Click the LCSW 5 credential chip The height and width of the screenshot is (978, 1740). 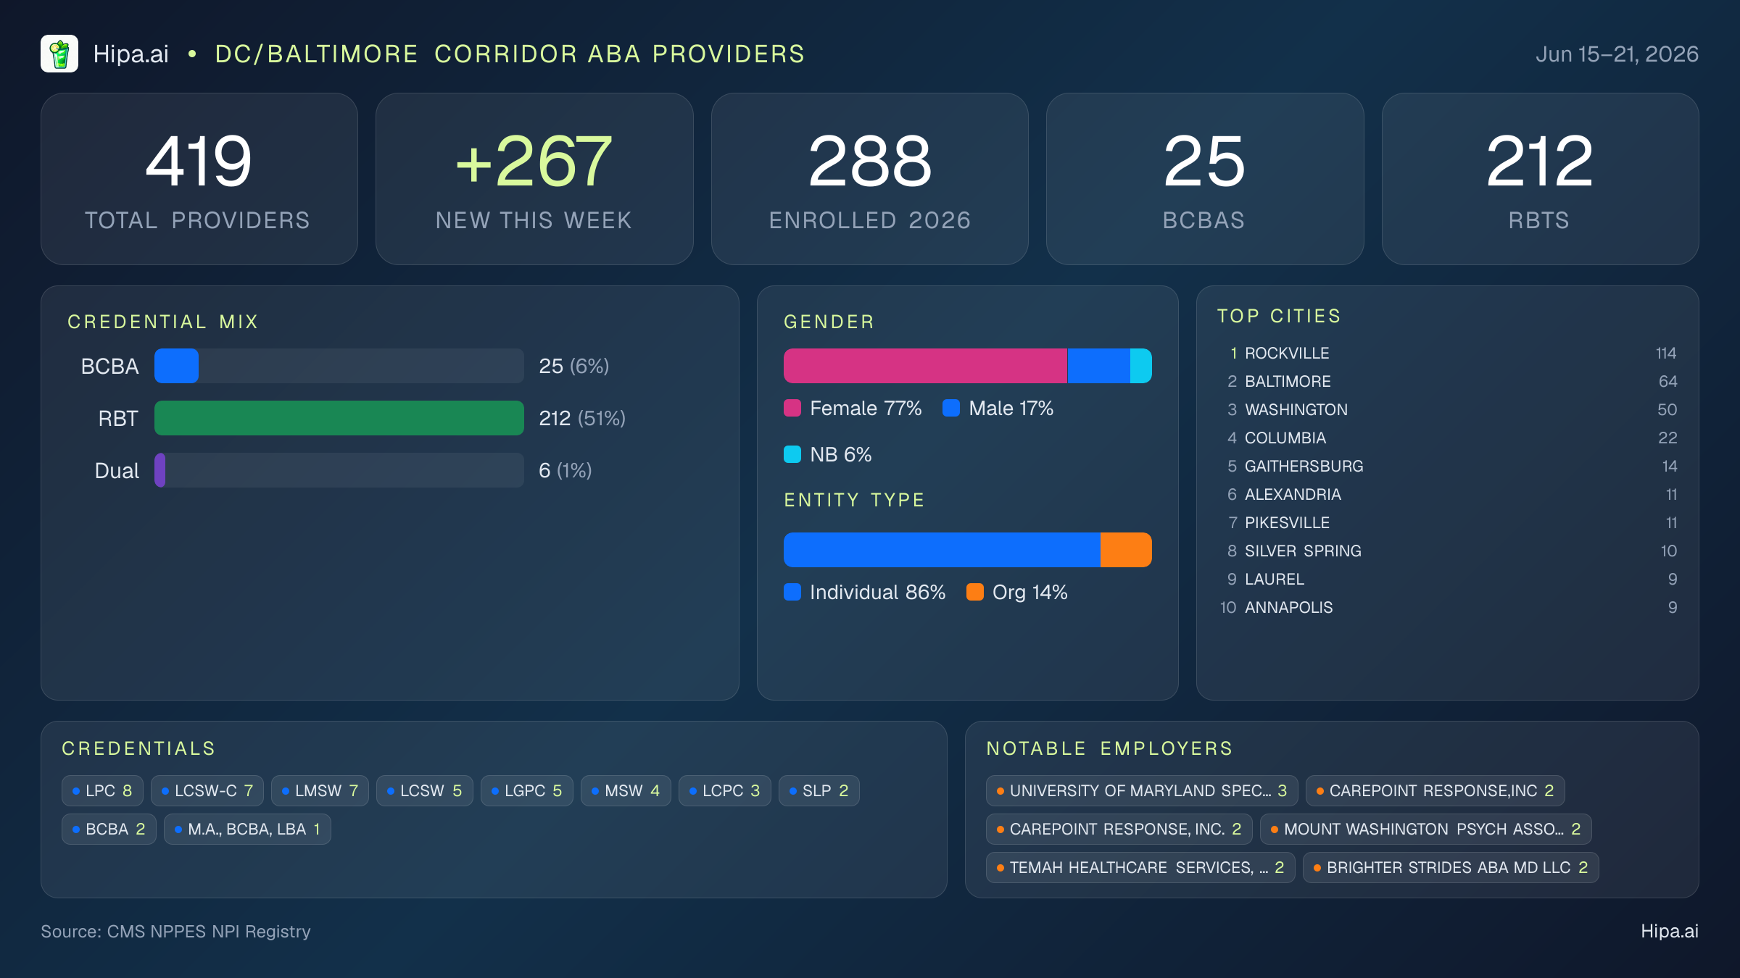point(425,790)
